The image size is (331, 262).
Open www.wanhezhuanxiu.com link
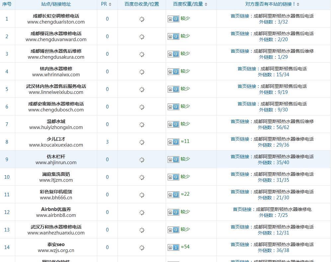pyautogui.click(x=56, y=233)
